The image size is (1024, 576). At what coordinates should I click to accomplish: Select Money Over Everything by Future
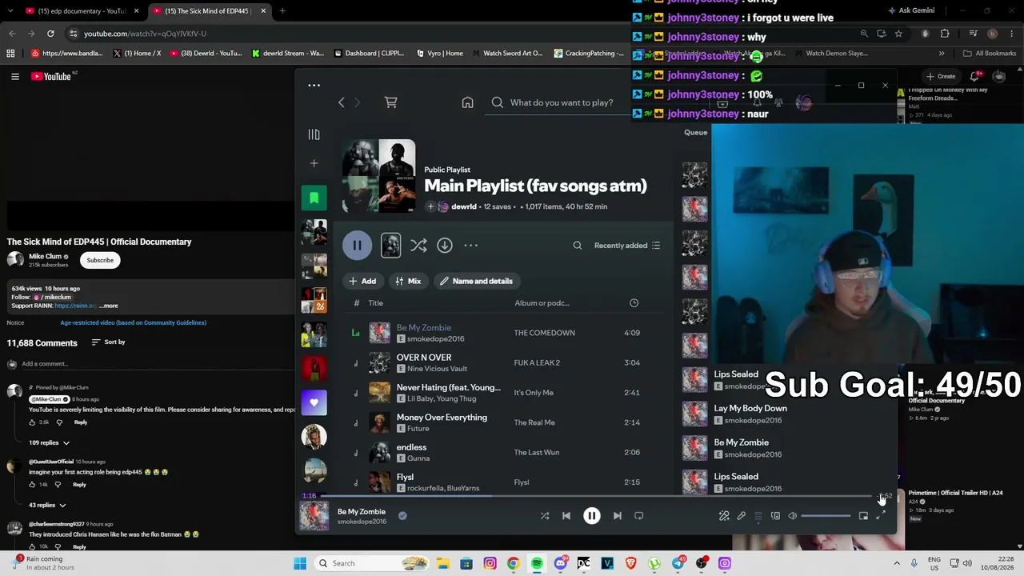[504, 422]
